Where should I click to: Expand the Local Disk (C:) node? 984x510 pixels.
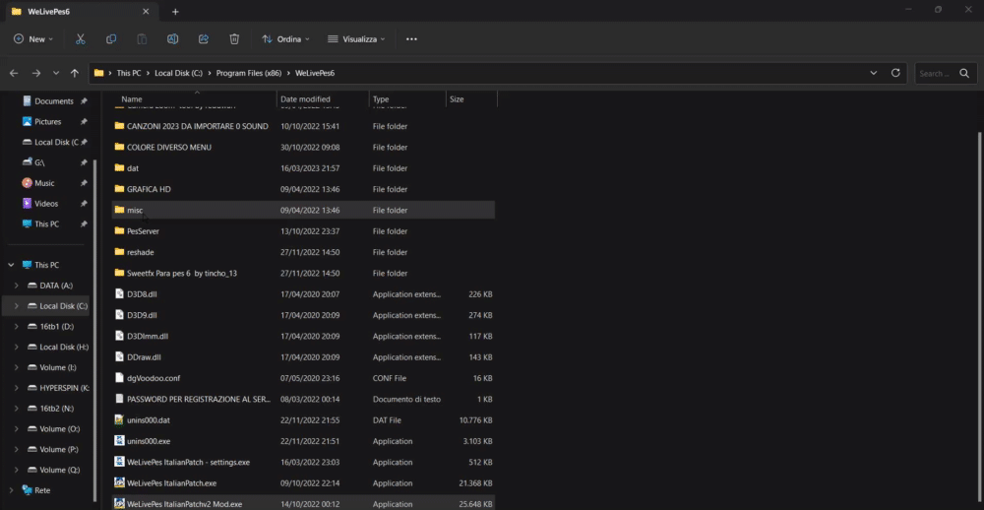[x=17, y=306]
